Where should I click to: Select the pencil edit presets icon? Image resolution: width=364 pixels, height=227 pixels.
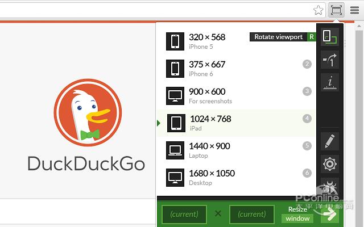pos(330,141)
